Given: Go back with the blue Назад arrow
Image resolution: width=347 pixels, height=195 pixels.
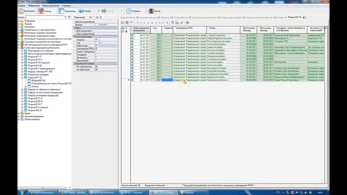Looking at the screenshot, I should click(81, 11).
